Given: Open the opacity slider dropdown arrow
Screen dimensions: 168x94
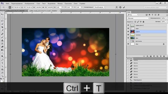Looking at the screenshot, I should 166,18.
